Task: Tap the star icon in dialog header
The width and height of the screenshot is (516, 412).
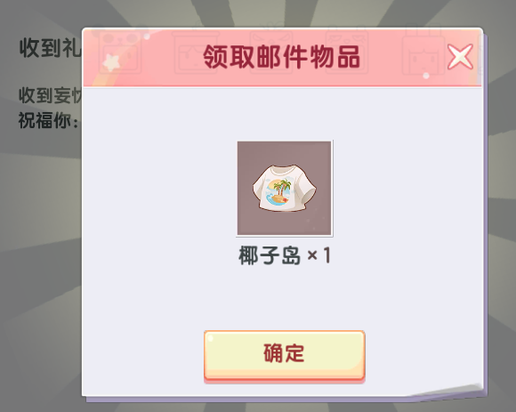Action: pos(111,62)
